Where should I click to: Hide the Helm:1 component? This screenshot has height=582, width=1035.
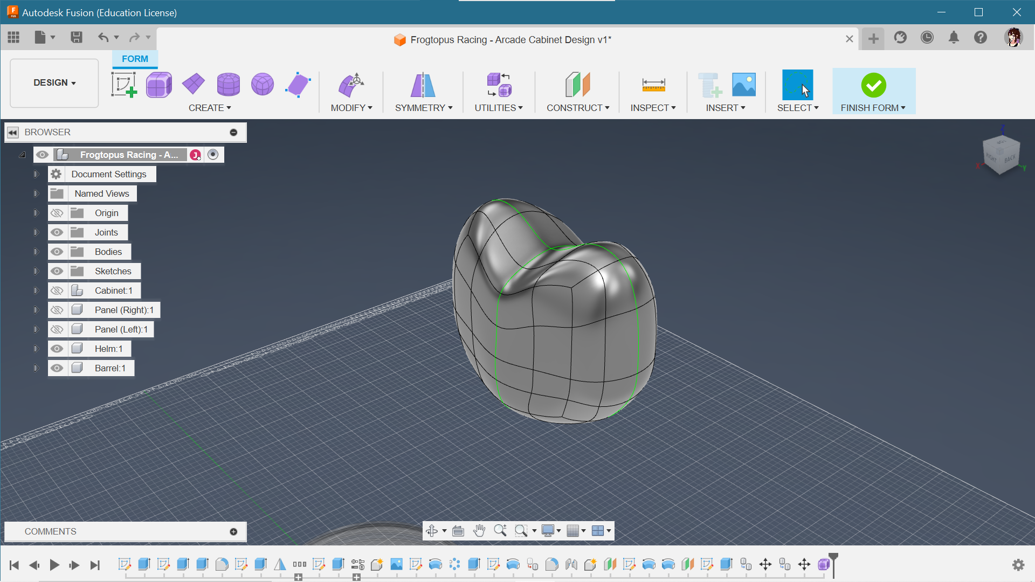57,349
